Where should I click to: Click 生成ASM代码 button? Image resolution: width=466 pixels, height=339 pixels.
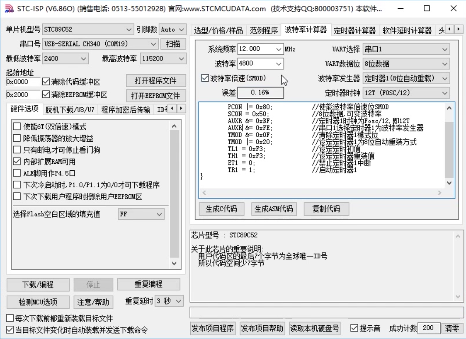pos(274,209)
